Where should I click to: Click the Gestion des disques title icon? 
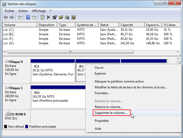4,4
